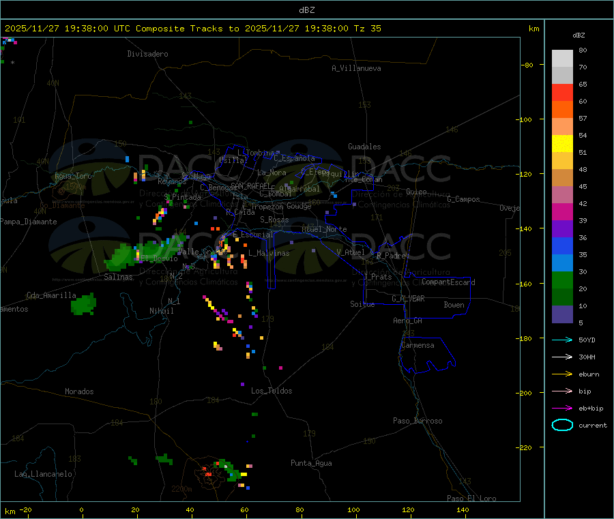Click the 60 dBZ orange swatch

pyautogui.click(x=562, y=110)
